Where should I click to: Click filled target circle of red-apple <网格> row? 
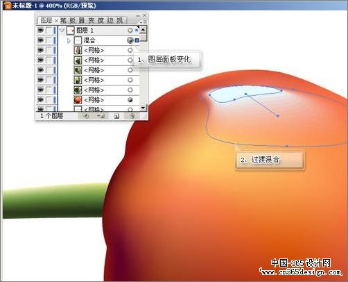click(x=130, y=100)
